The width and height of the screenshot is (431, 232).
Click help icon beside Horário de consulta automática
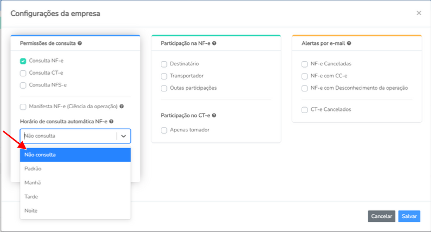pos(112,121)
